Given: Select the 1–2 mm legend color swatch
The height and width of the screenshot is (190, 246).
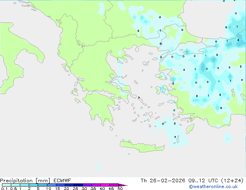Looking at the screenshot, I should coord(24,185).
